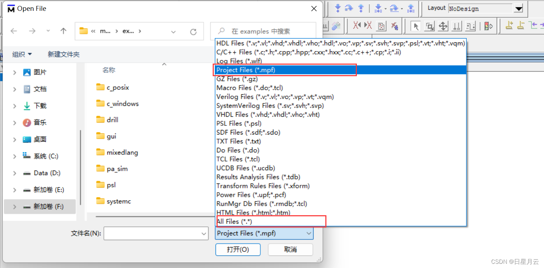Choose Macro Files (*.do;*.tcl) option
544x268 pixels.
(340, 88)
